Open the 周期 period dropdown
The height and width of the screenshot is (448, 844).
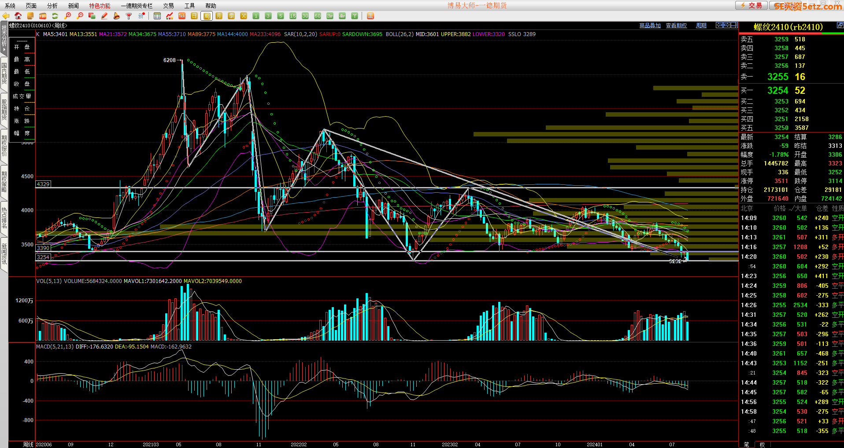pos(701,26)
